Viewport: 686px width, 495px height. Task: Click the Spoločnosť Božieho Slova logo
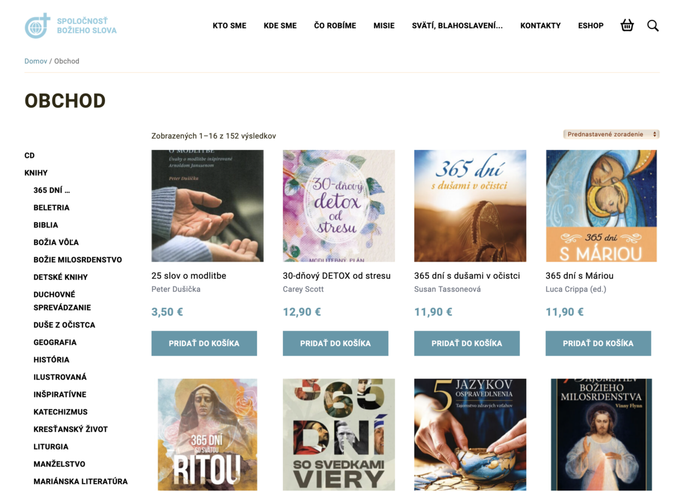tap(70, 26)
